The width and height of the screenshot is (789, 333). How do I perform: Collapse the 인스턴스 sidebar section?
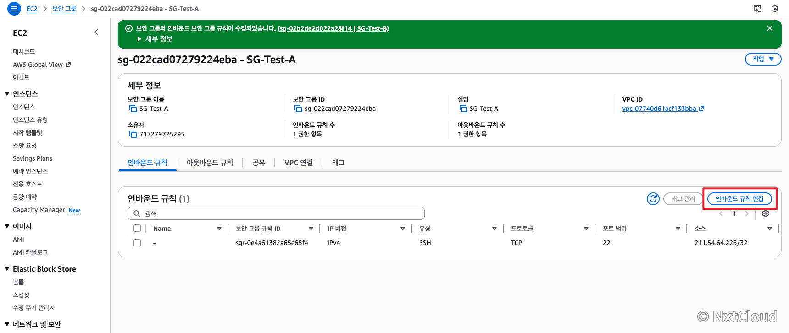[x=7, y=94]
